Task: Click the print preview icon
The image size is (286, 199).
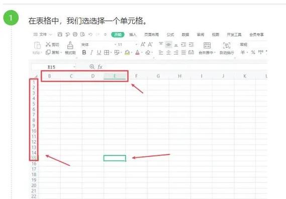Action: 82,34
